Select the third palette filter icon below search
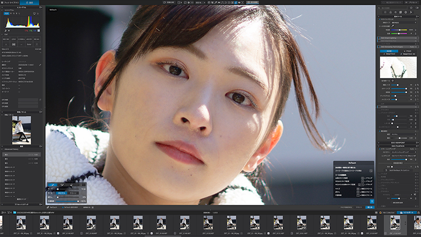 pyautogui.click(x=396, y=12)
